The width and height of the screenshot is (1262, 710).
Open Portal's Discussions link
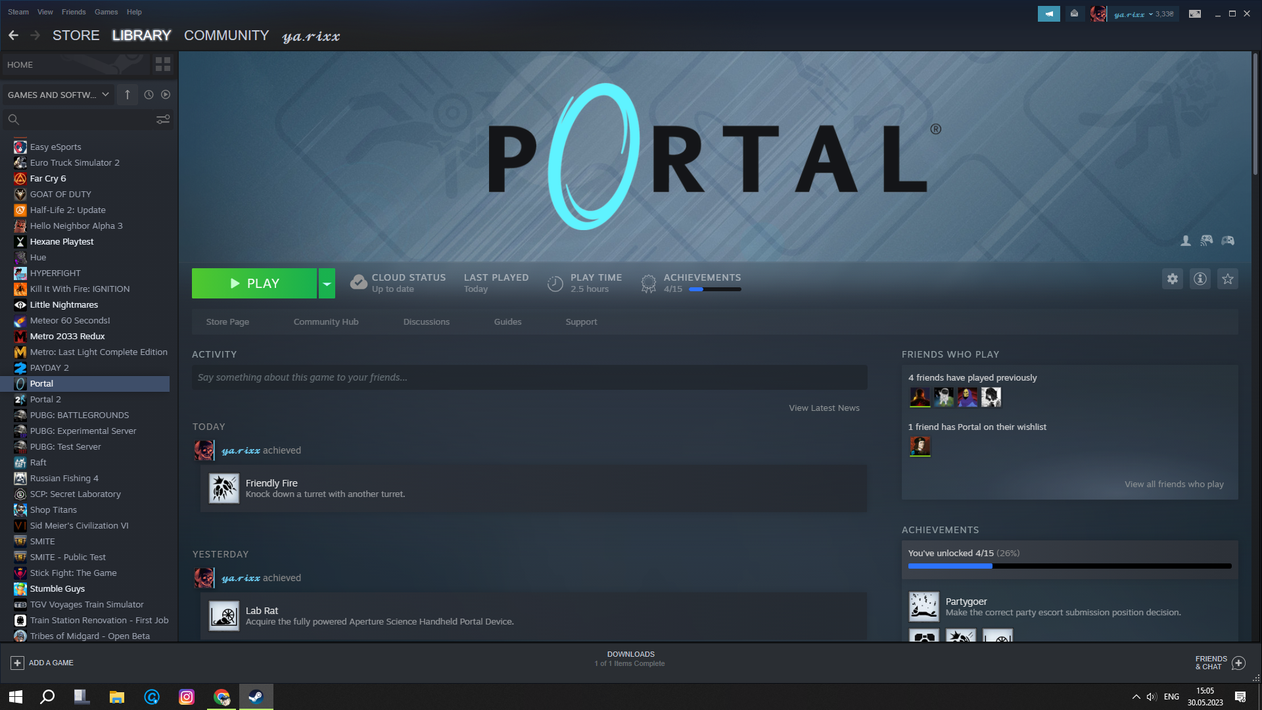427,321
